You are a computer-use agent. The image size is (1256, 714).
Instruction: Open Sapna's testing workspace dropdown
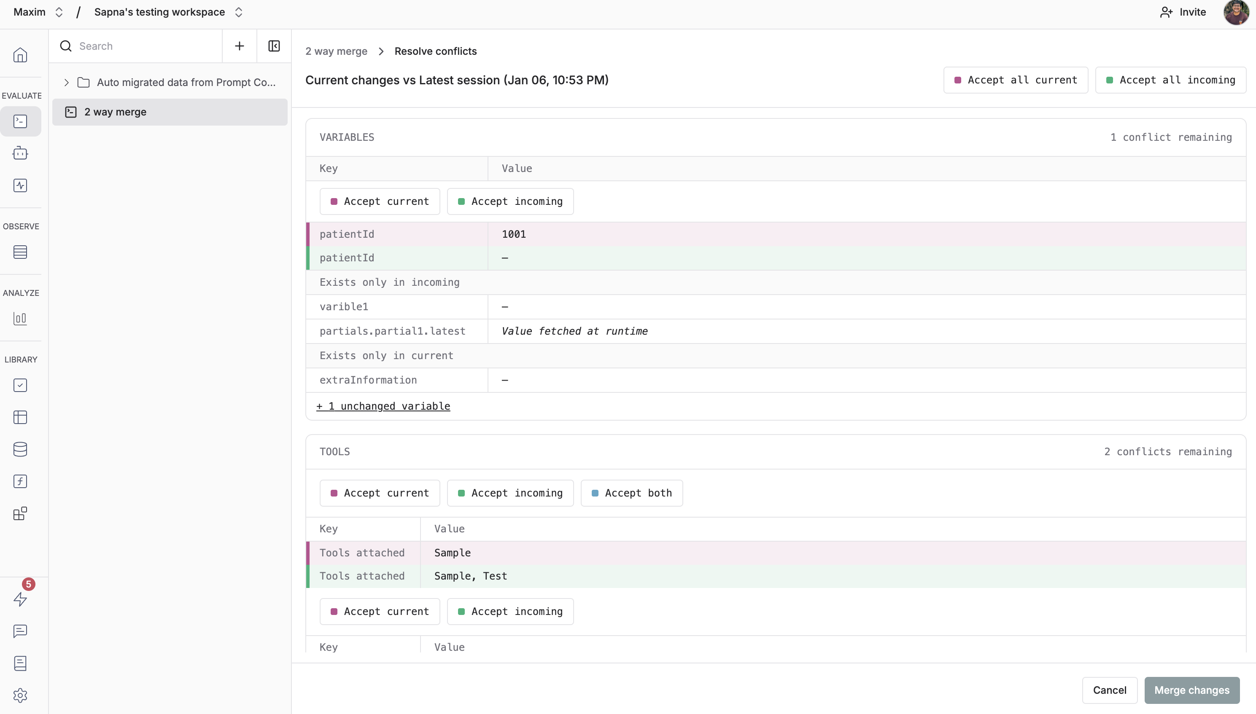pyautogui.click(x=168, y=12)
